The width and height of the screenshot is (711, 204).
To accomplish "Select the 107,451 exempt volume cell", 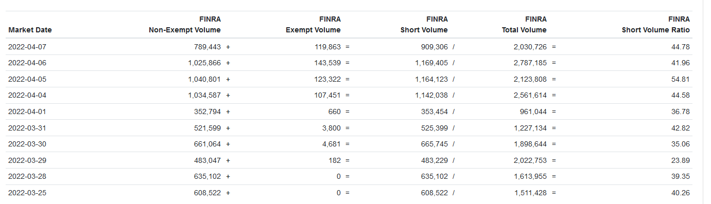I will coord(327,95).
